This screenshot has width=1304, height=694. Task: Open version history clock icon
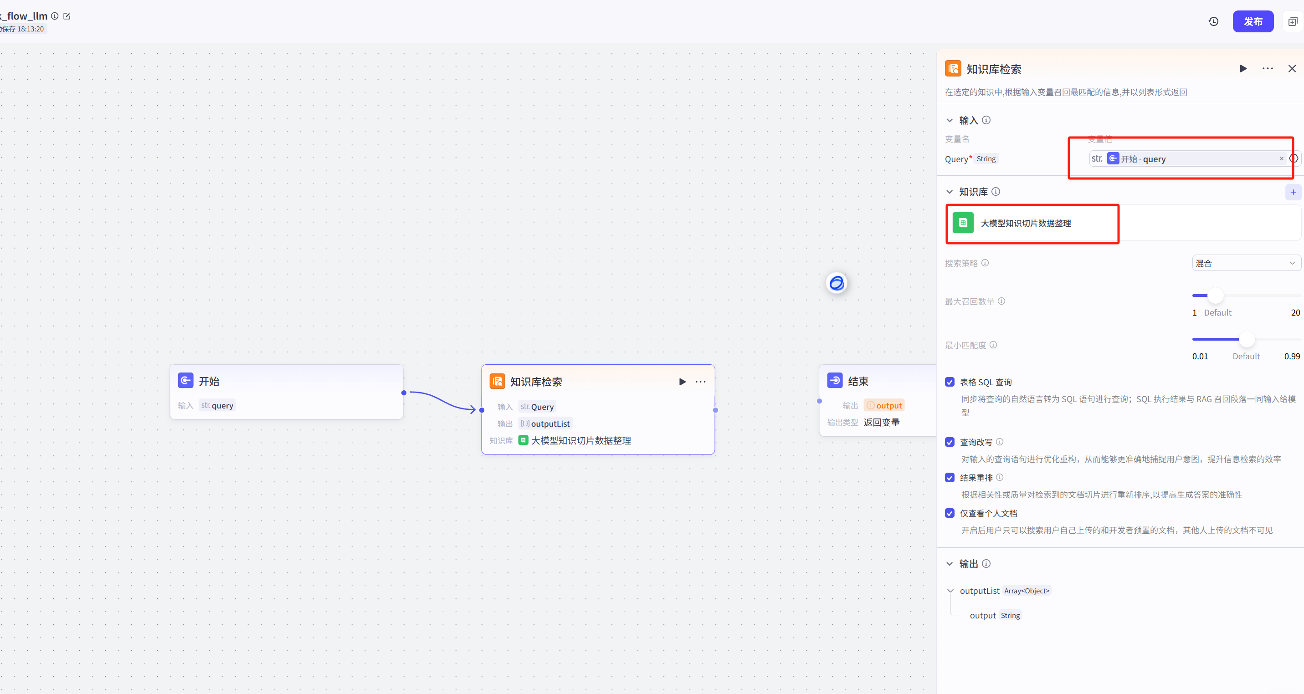(x=1213, y=21)
